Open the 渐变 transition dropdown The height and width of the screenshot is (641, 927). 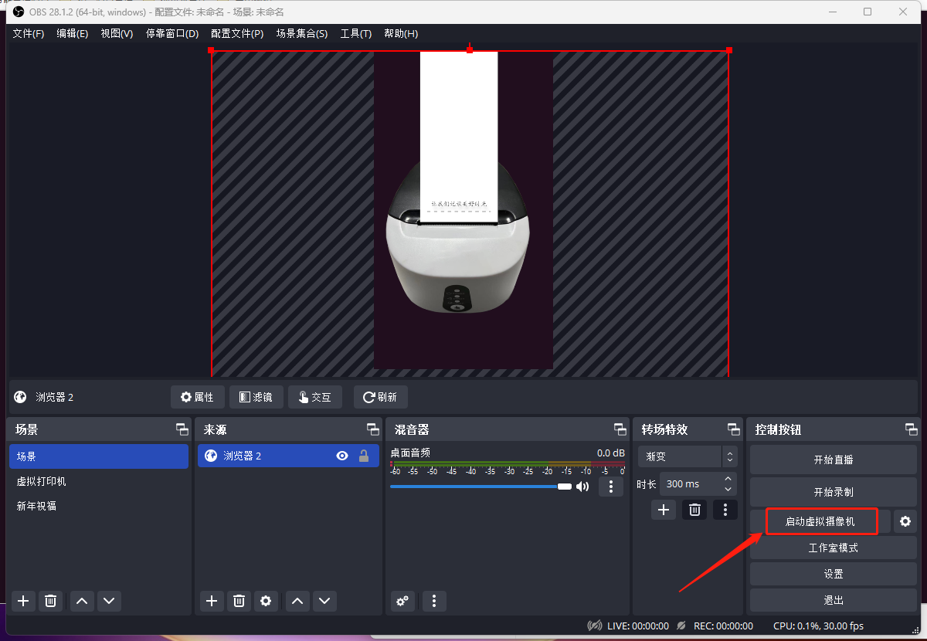coord(688,456)
